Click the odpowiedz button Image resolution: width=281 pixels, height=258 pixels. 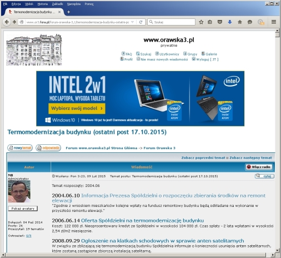coord(48,148)
